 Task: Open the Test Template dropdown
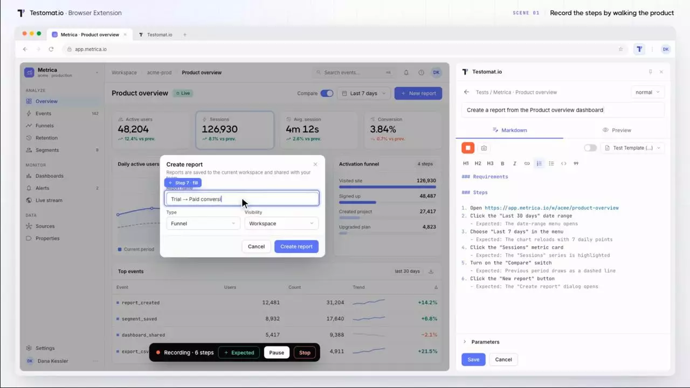pos(632,148)
